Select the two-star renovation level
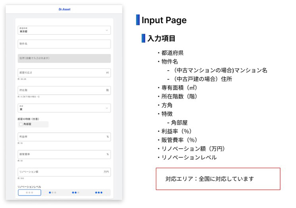Screen dimensions: 296x208 click(x=75, y=193)
